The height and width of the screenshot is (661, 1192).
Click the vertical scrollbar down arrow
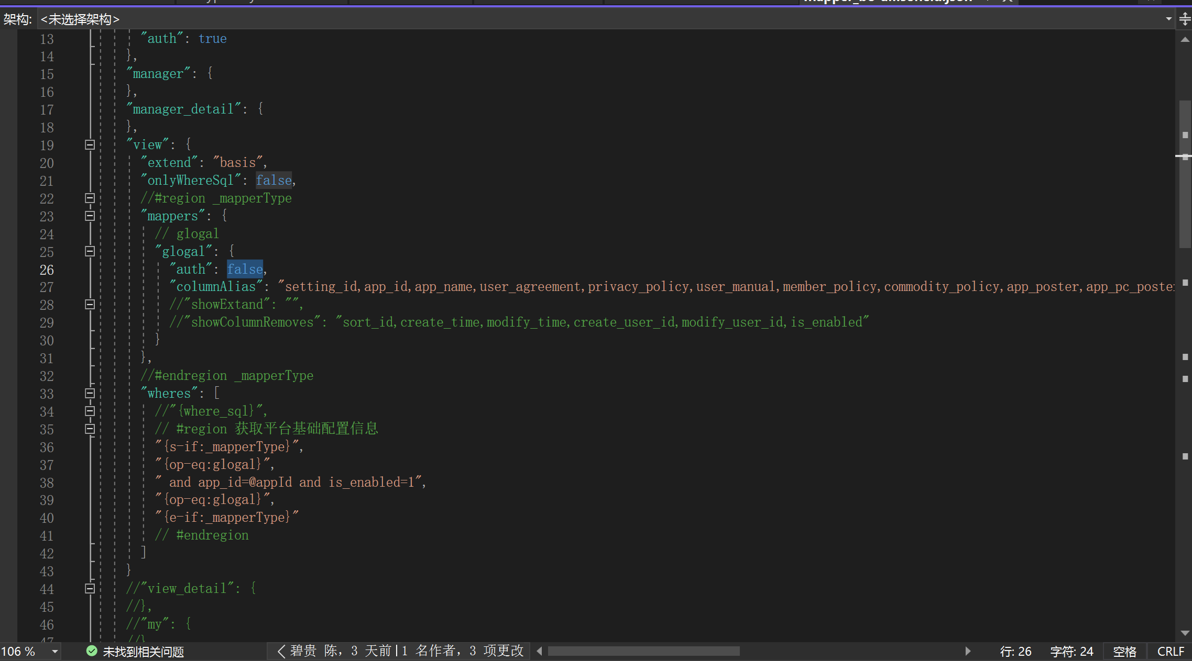[1185, 633]
